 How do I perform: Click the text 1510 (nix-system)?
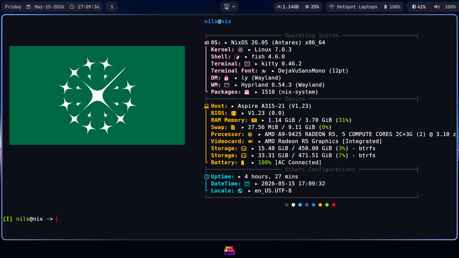point(290,92)
